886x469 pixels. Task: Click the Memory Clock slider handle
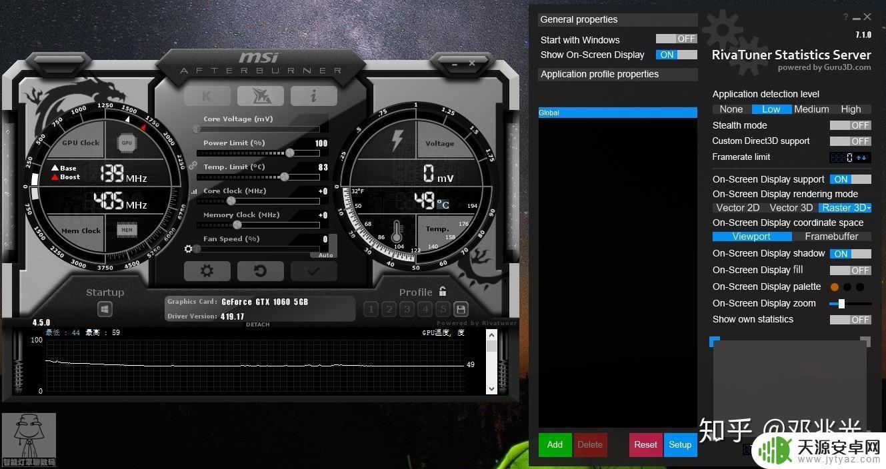[x=237, y=225]
